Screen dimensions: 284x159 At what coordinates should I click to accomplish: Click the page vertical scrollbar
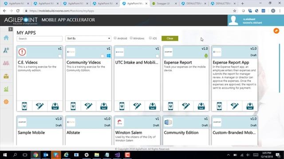280,68
